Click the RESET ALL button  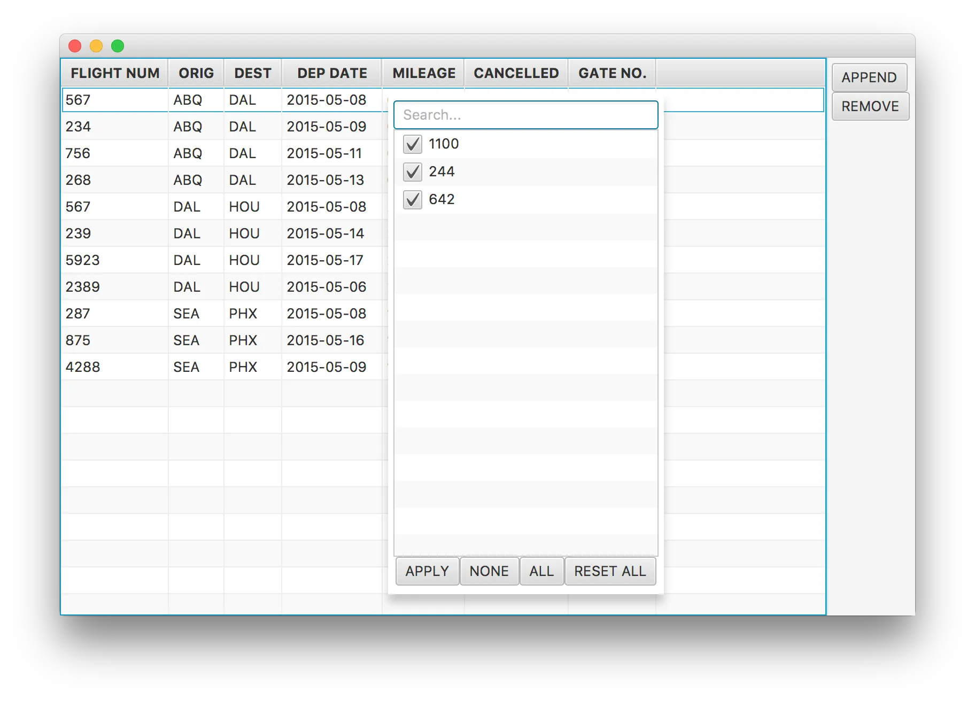[610, 571]
